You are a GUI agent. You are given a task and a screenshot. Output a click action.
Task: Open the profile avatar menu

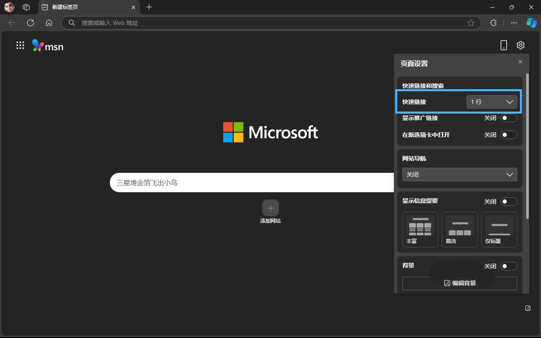pyautogui.click(x=9, y=7)
